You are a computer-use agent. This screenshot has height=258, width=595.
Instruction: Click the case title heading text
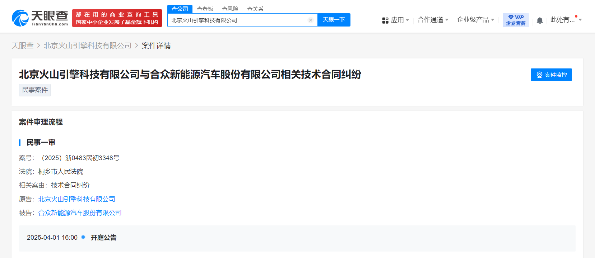click(x=190, y=75)
